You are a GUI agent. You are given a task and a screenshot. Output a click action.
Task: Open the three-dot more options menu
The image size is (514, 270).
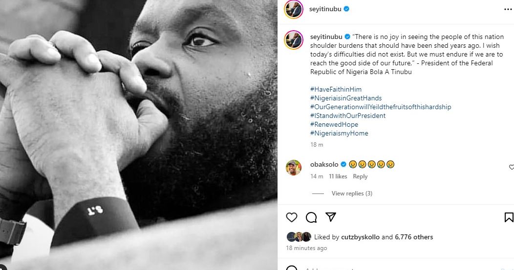pyautogui.click(x=508, y=9)
